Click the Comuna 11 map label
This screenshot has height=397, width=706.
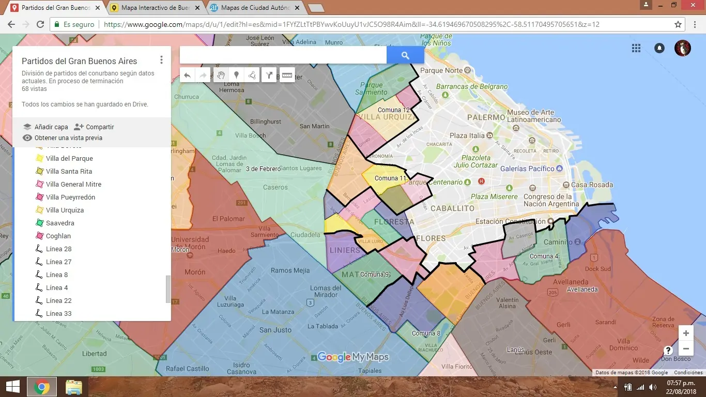pos(390,178)
